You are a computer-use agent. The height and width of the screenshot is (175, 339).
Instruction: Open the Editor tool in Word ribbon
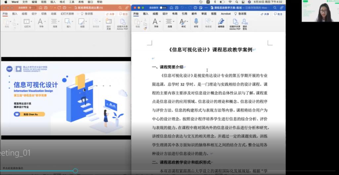221,22
